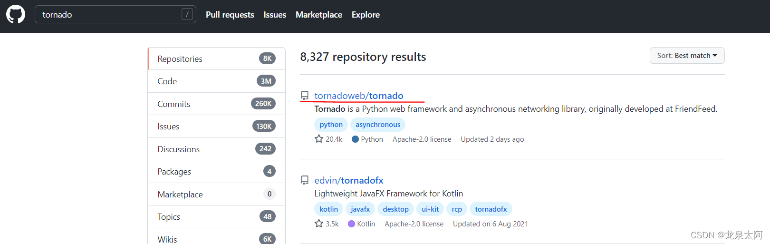This screenshot has height=244, width=770.
Task: Open the Sort: Best match dropdown
Action: click(x=687, y=56)
